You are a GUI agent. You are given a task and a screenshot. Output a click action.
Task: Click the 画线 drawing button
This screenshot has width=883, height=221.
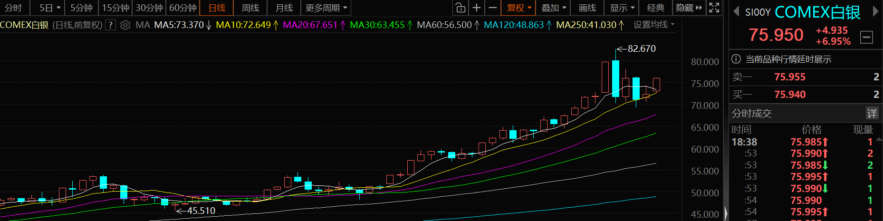(x=587, y=8)
